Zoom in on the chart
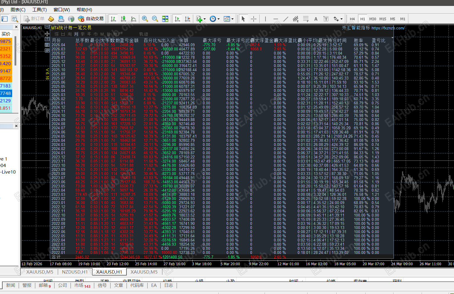This screenshot has height=294, width=454. coord(145,19)
